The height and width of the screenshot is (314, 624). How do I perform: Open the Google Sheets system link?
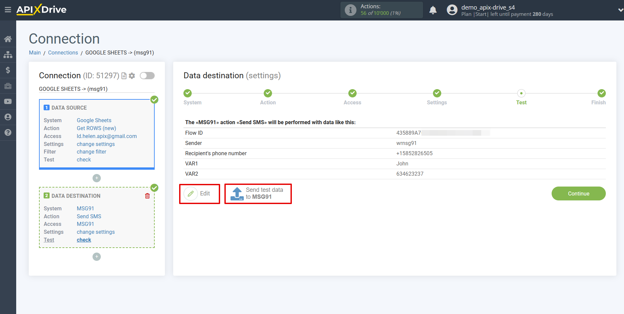94,121
